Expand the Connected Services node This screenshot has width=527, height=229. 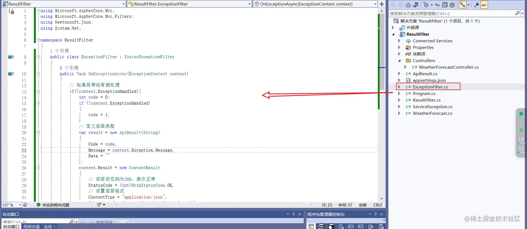(x=399, y=41)
